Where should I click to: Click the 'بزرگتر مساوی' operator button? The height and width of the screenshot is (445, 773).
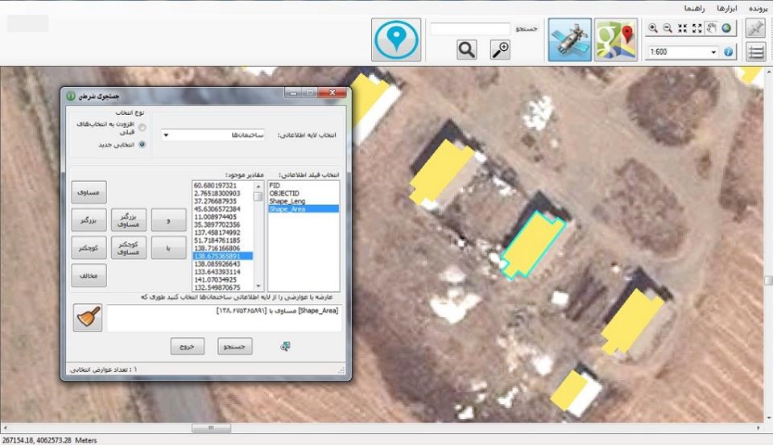coord(129,220)
